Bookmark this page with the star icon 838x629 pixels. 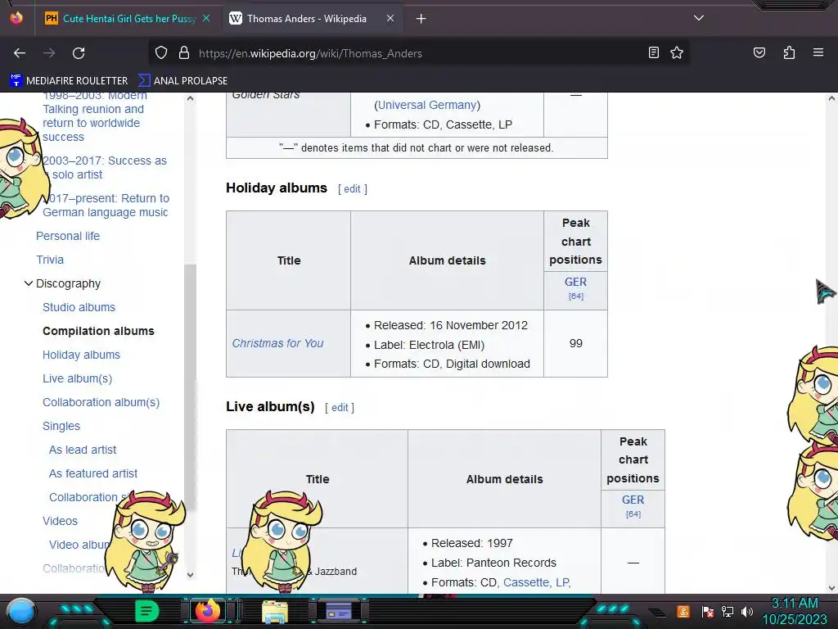coord(677,52)
